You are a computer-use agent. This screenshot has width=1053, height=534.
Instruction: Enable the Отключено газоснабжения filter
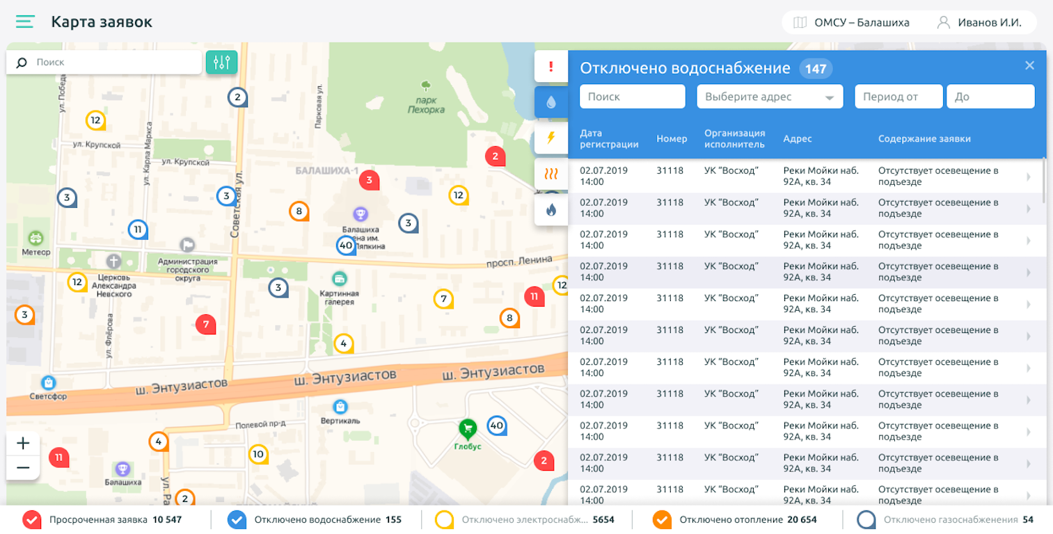pyautogui.click(x=866, y=519)
